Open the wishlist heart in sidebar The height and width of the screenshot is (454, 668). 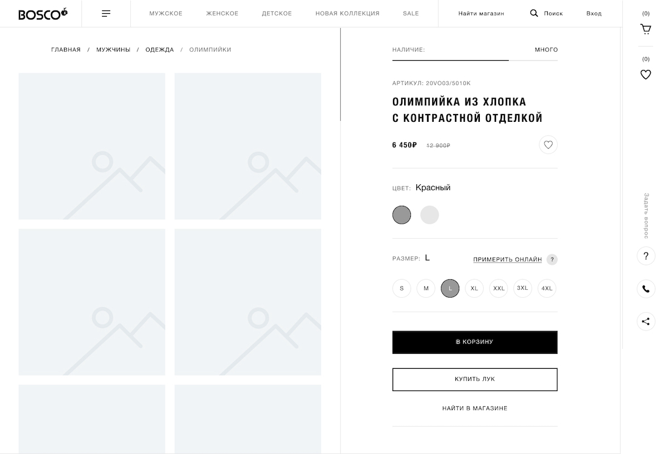[646, 75]
